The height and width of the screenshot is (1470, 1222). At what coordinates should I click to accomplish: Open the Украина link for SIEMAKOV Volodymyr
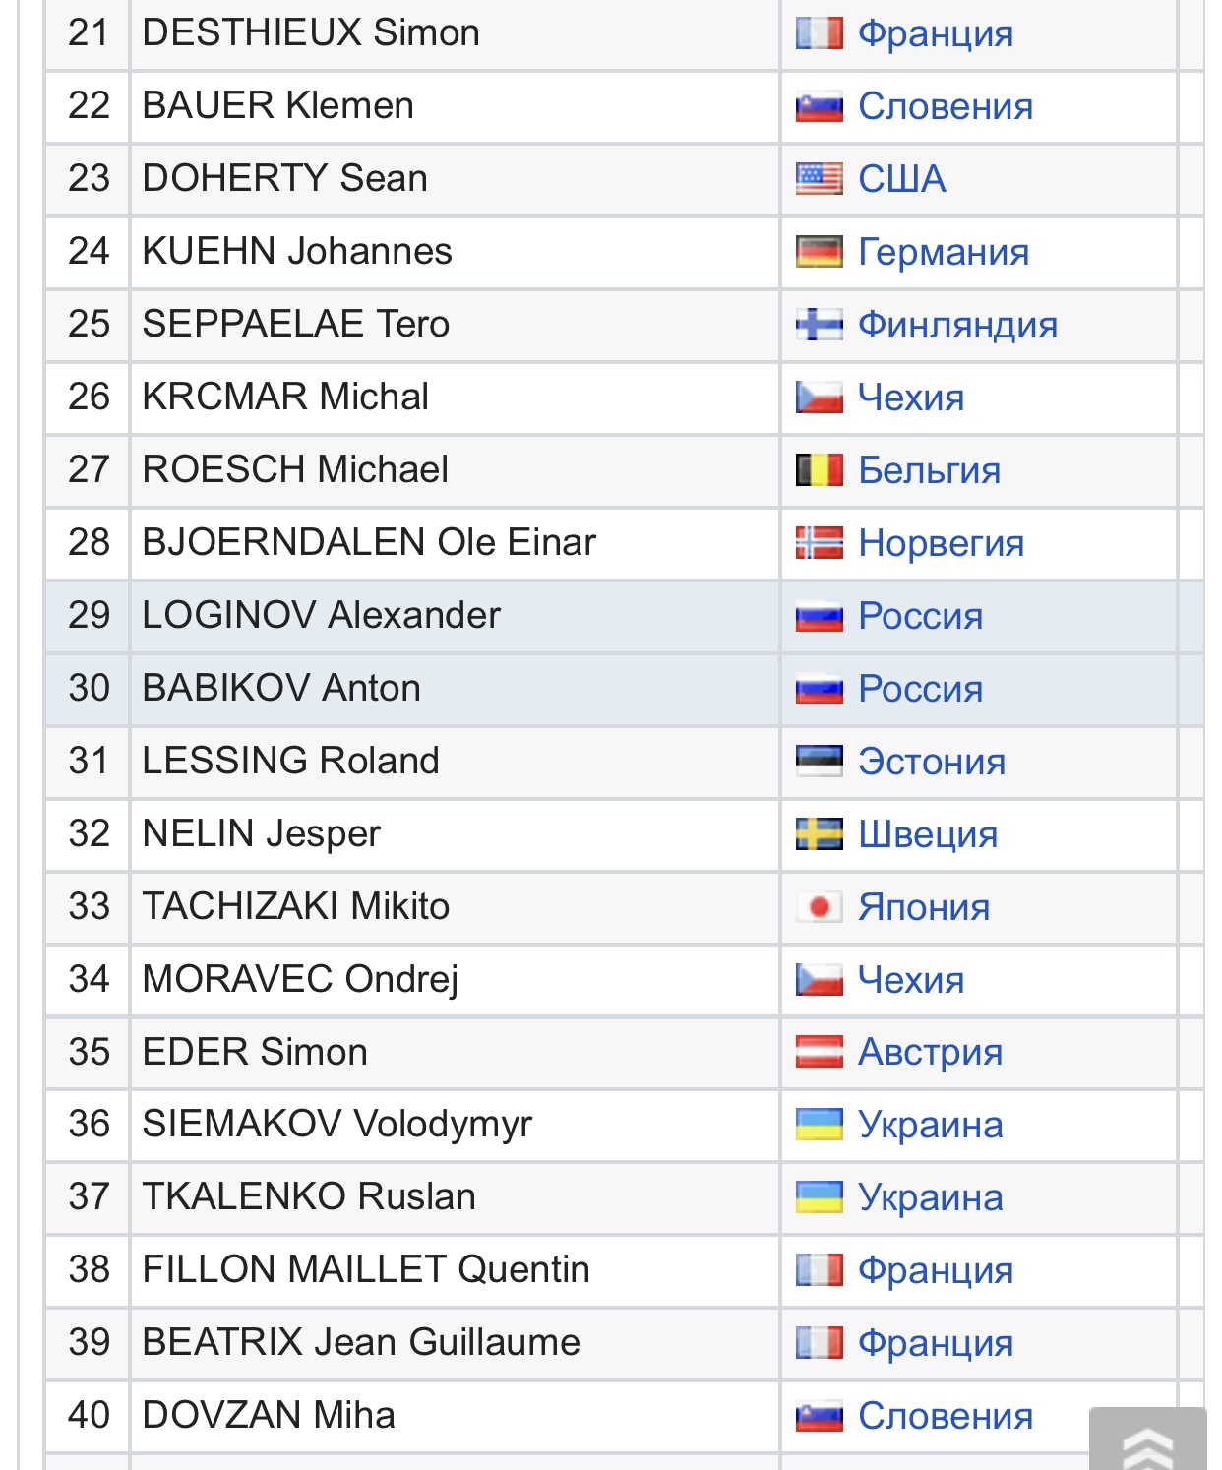click(x=931, y=1124)
